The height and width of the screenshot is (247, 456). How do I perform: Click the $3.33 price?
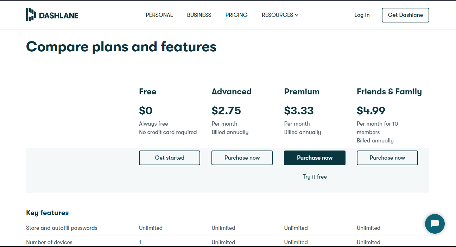pyautogui.click(x=299, y=111)
